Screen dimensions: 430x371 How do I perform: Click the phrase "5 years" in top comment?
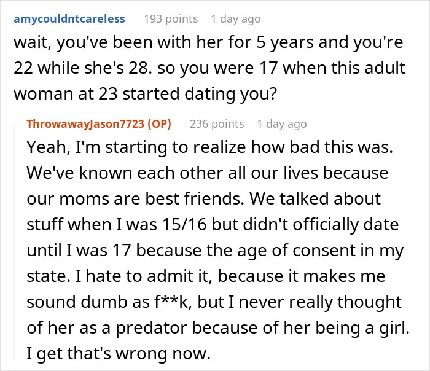(x=285, y=43)
